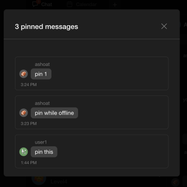Click the chat bubble icon in top bar

pos(35,4)
